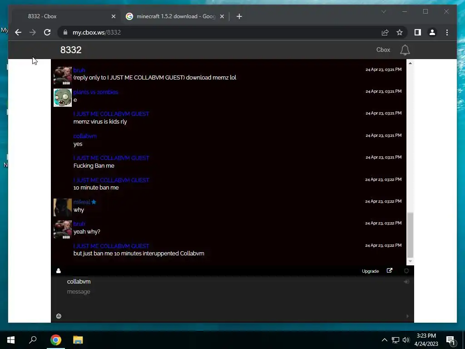
Task: Click username above 'Fucking Ban me'
Action: [111, 158]
